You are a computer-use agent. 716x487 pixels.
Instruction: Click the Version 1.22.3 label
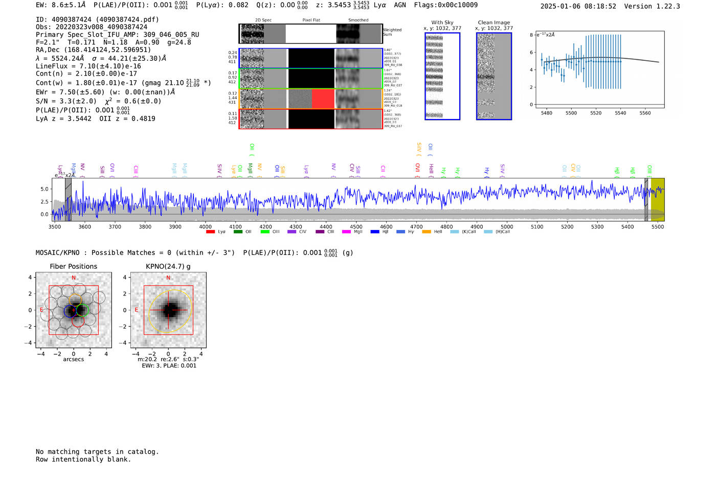coord(652,7)
